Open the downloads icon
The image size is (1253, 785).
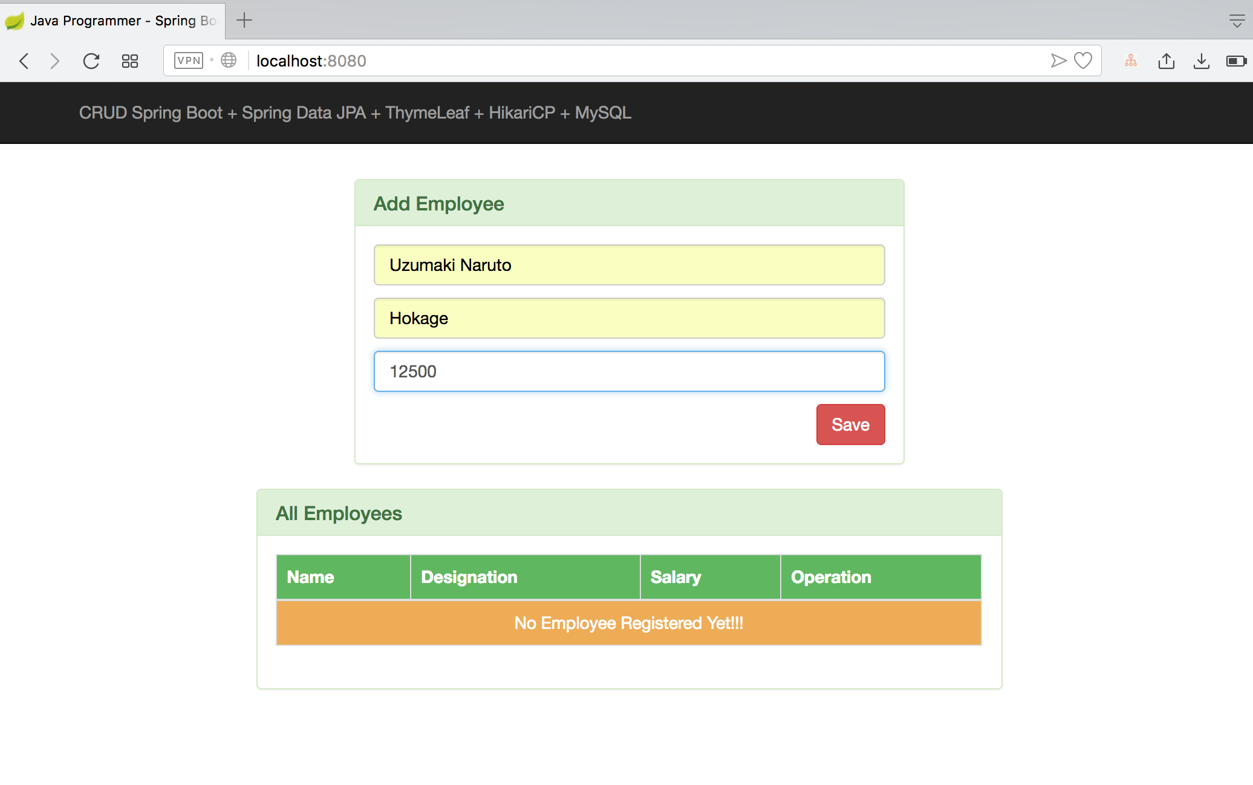tap(1202, 61)
